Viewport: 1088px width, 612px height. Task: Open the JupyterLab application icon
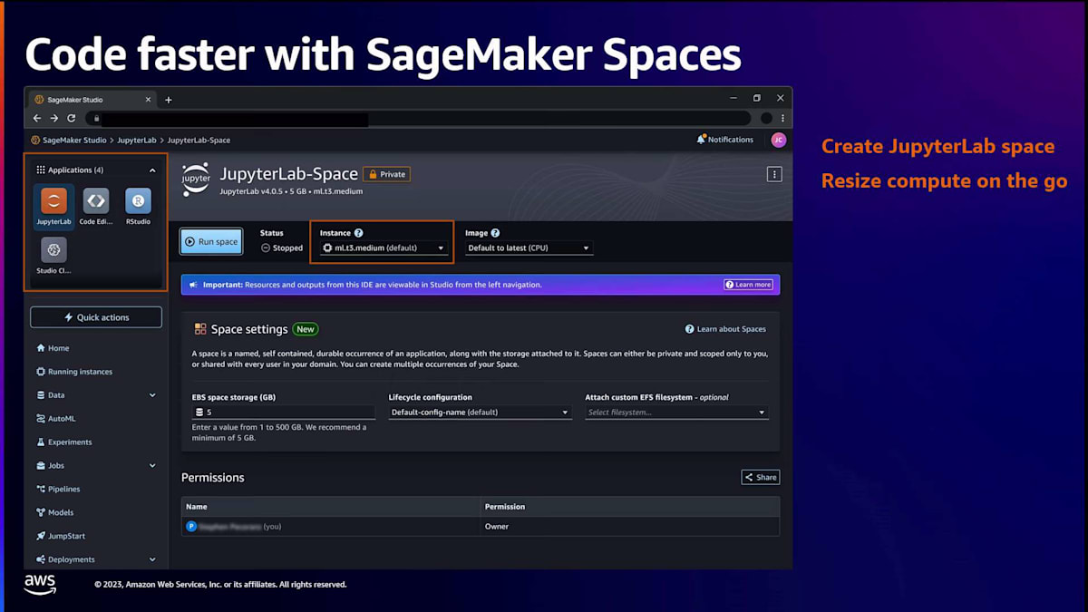pyautogui.click(x=53, y=206)
